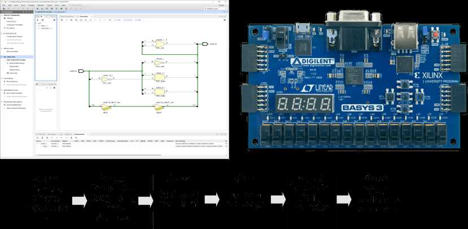Open the File menu in Vivado

[3, 6]
